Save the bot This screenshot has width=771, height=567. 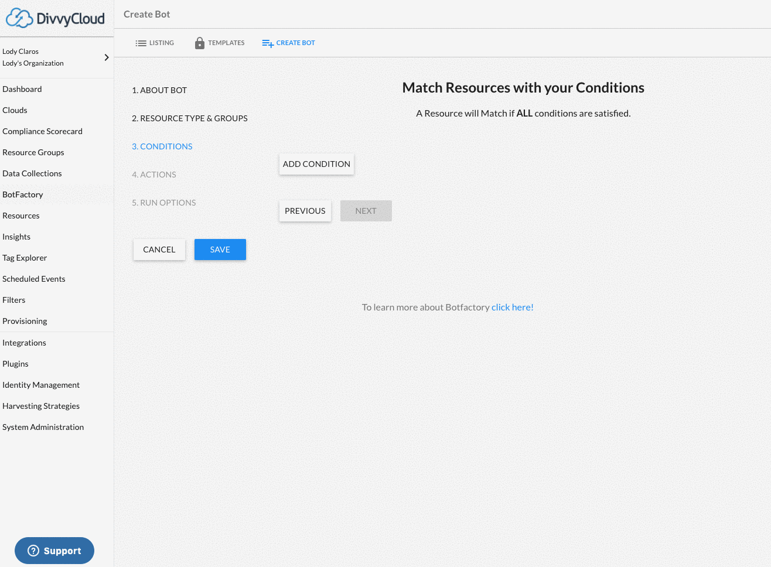point(220,250)
